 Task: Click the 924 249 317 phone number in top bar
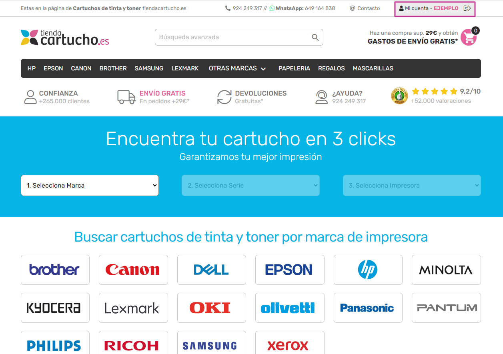tap(247, 8)
